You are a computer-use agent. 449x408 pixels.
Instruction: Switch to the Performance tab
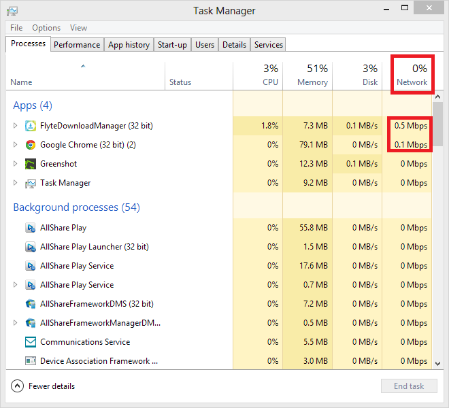77,45
